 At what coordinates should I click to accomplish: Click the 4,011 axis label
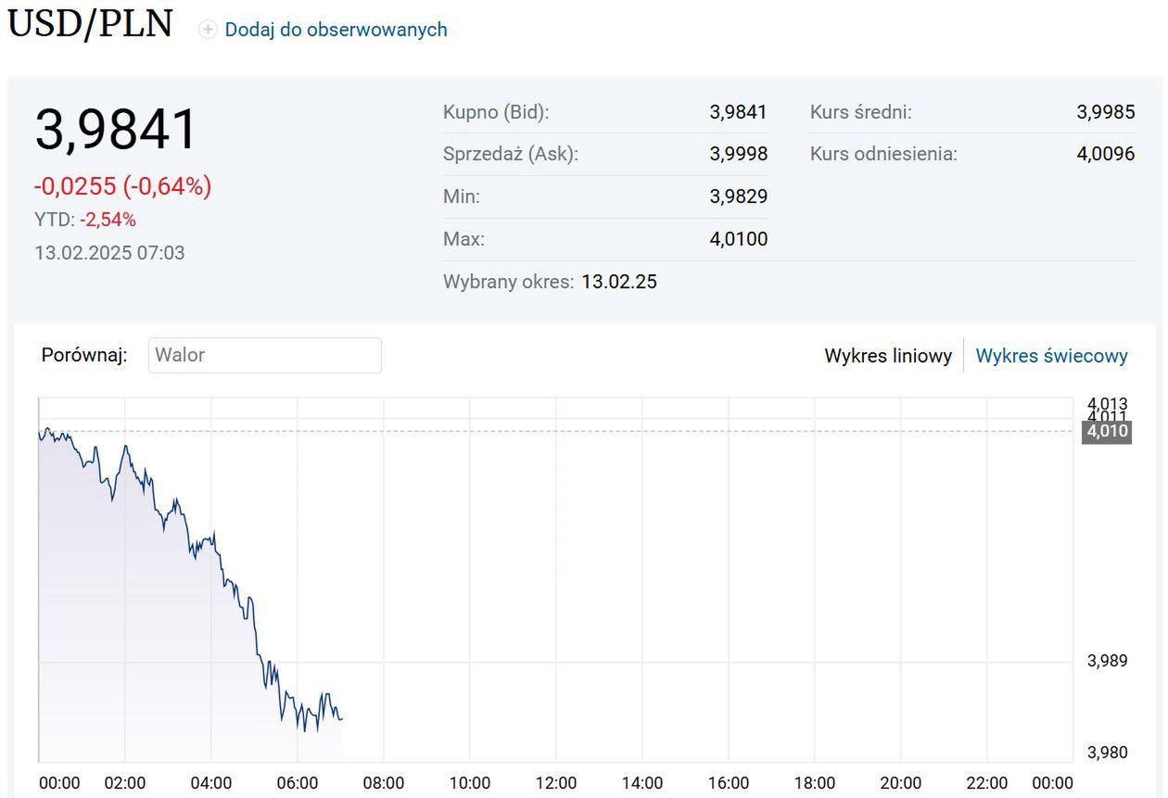(x=1109, y=417)
